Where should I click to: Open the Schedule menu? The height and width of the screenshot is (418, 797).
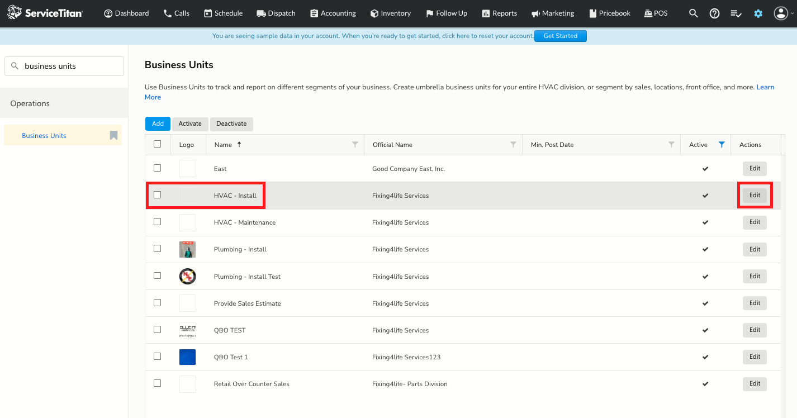tap(223, 13)
